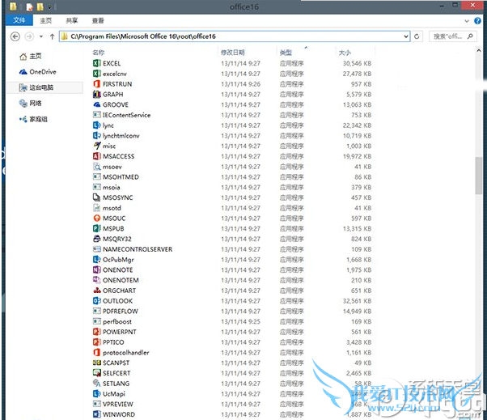The height and width of the screenshot is (420, 487).
Task: Select the protocolhandler Office icon
Action: click(x=97, y=352)
